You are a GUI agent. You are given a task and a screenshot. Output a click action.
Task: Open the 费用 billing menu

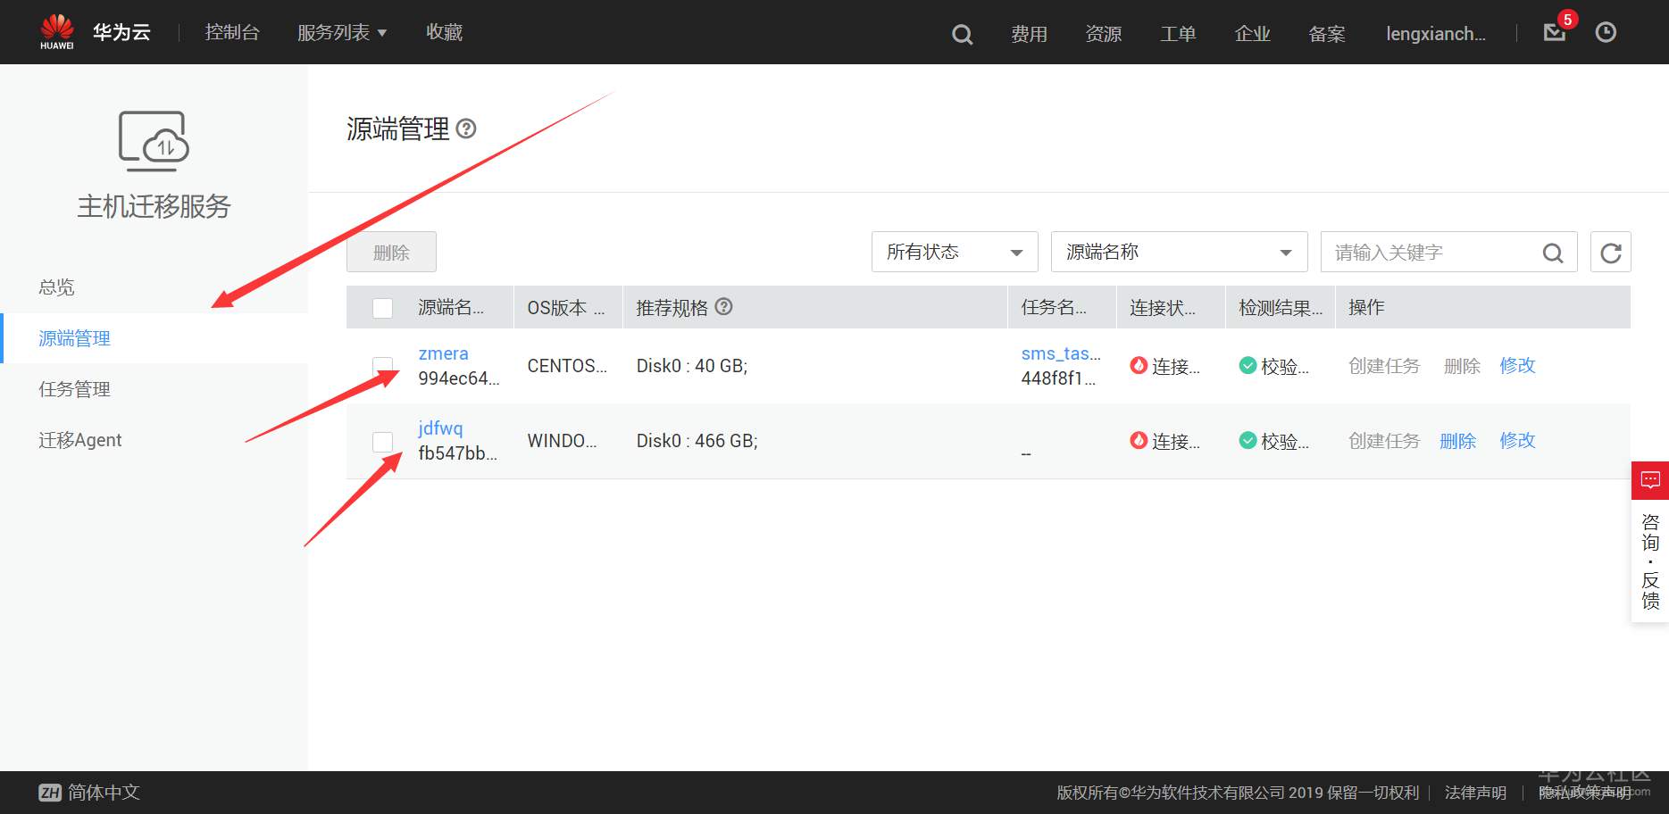click(x=1029, y=34)
